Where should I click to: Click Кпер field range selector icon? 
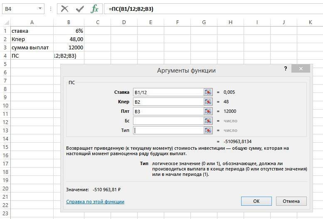click(x=208, y=102)
